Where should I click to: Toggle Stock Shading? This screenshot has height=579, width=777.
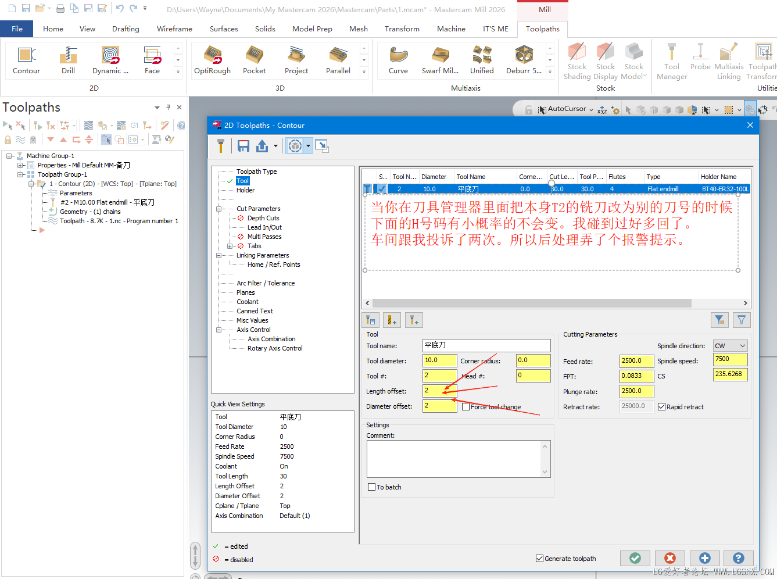pos(577,62)
